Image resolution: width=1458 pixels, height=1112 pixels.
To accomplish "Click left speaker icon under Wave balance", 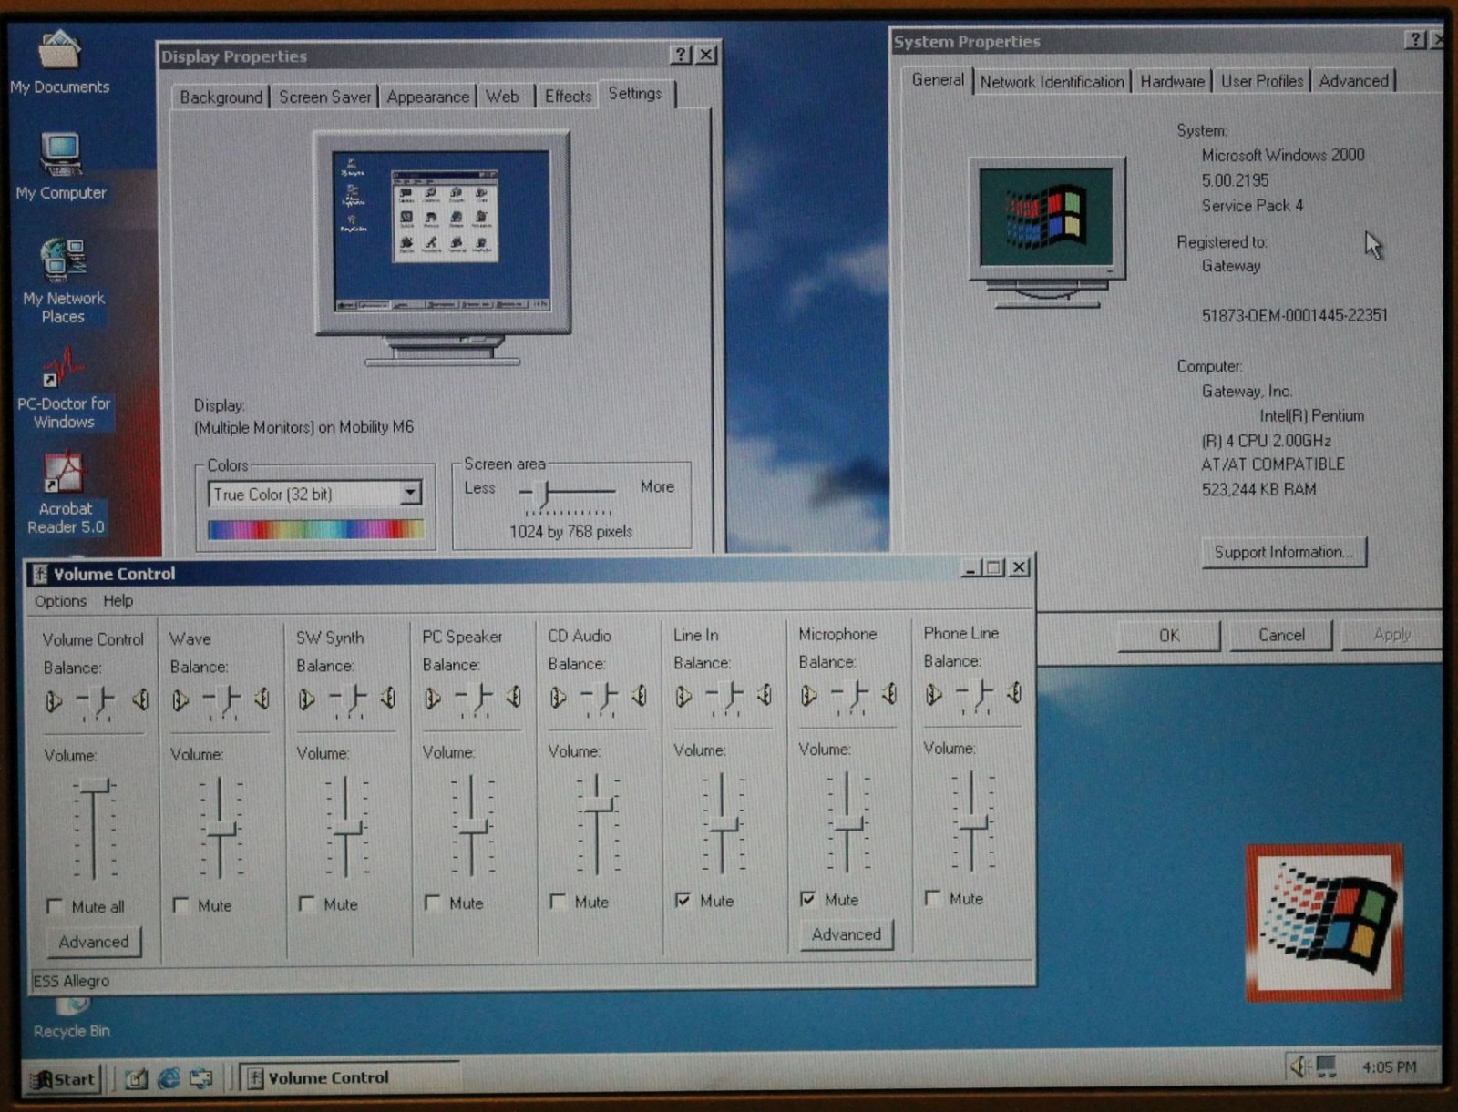I will point(180,699).
